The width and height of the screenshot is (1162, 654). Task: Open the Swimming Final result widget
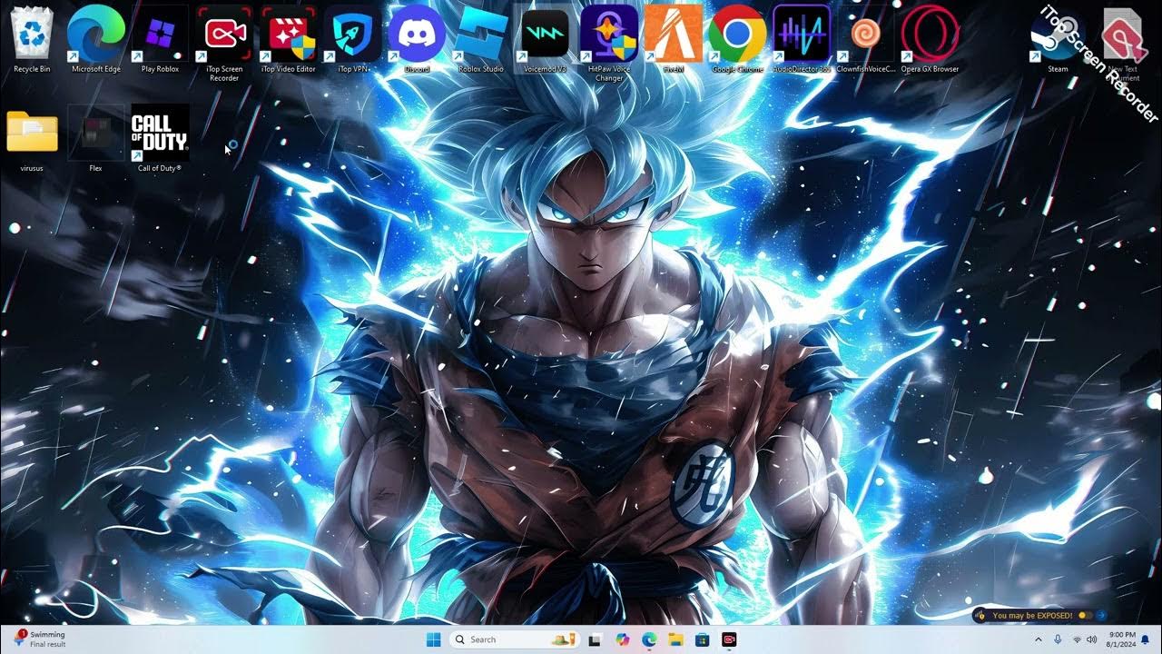click(x=40, y=639)
